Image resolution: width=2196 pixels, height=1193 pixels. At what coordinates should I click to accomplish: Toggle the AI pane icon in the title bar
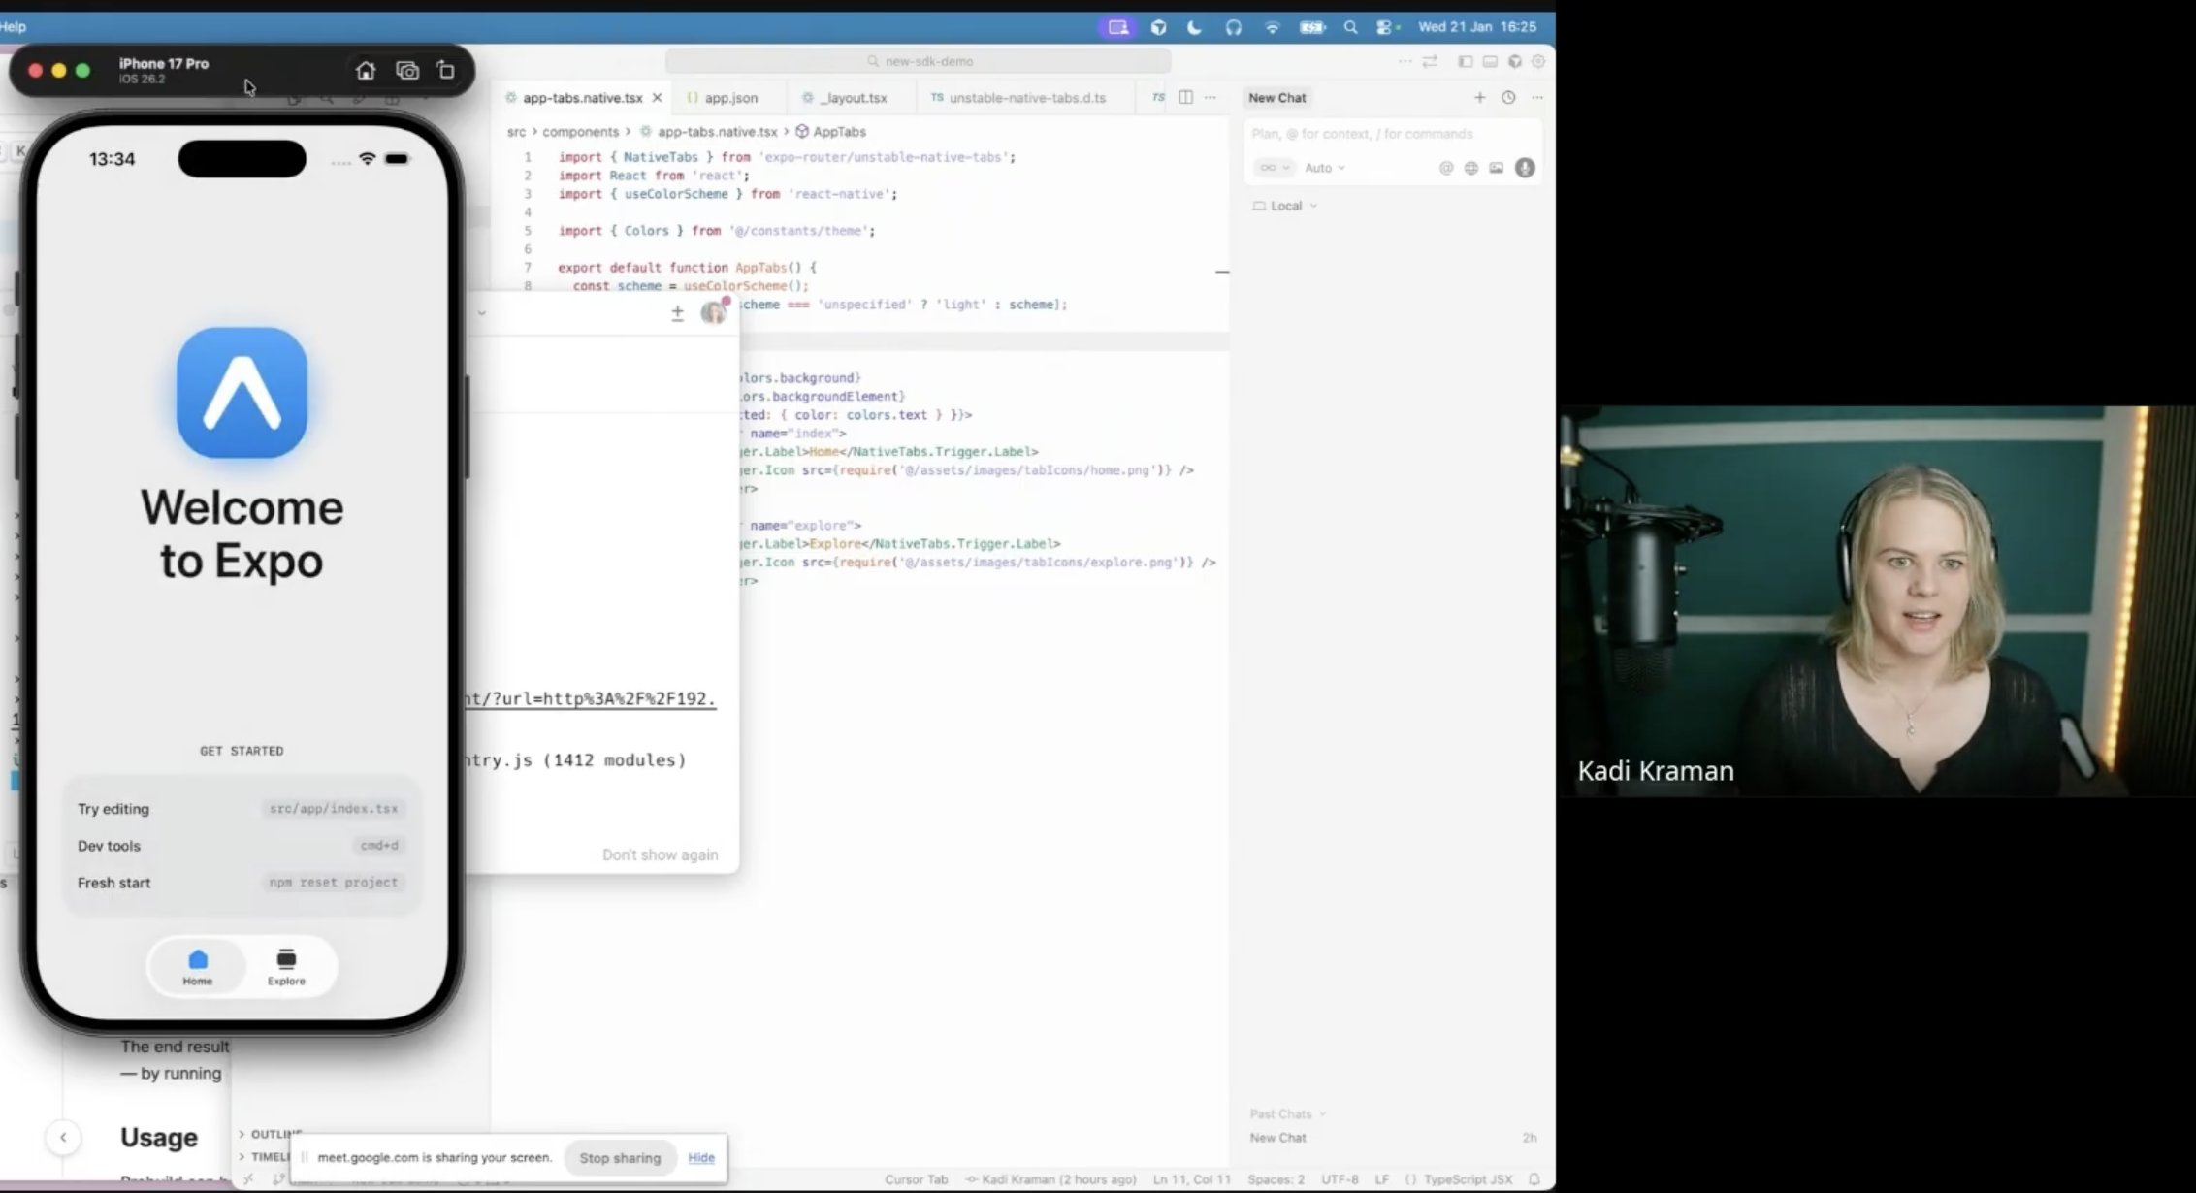click(1514, 61)
